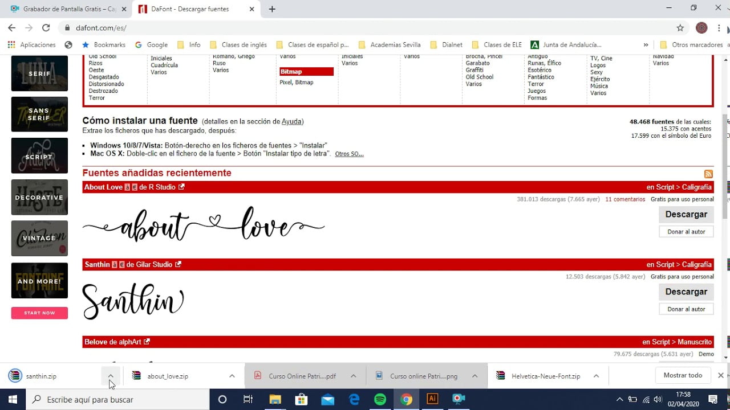Expand Curso online Patri png download options
Screen dimensions: 730x410
(474, 376)
